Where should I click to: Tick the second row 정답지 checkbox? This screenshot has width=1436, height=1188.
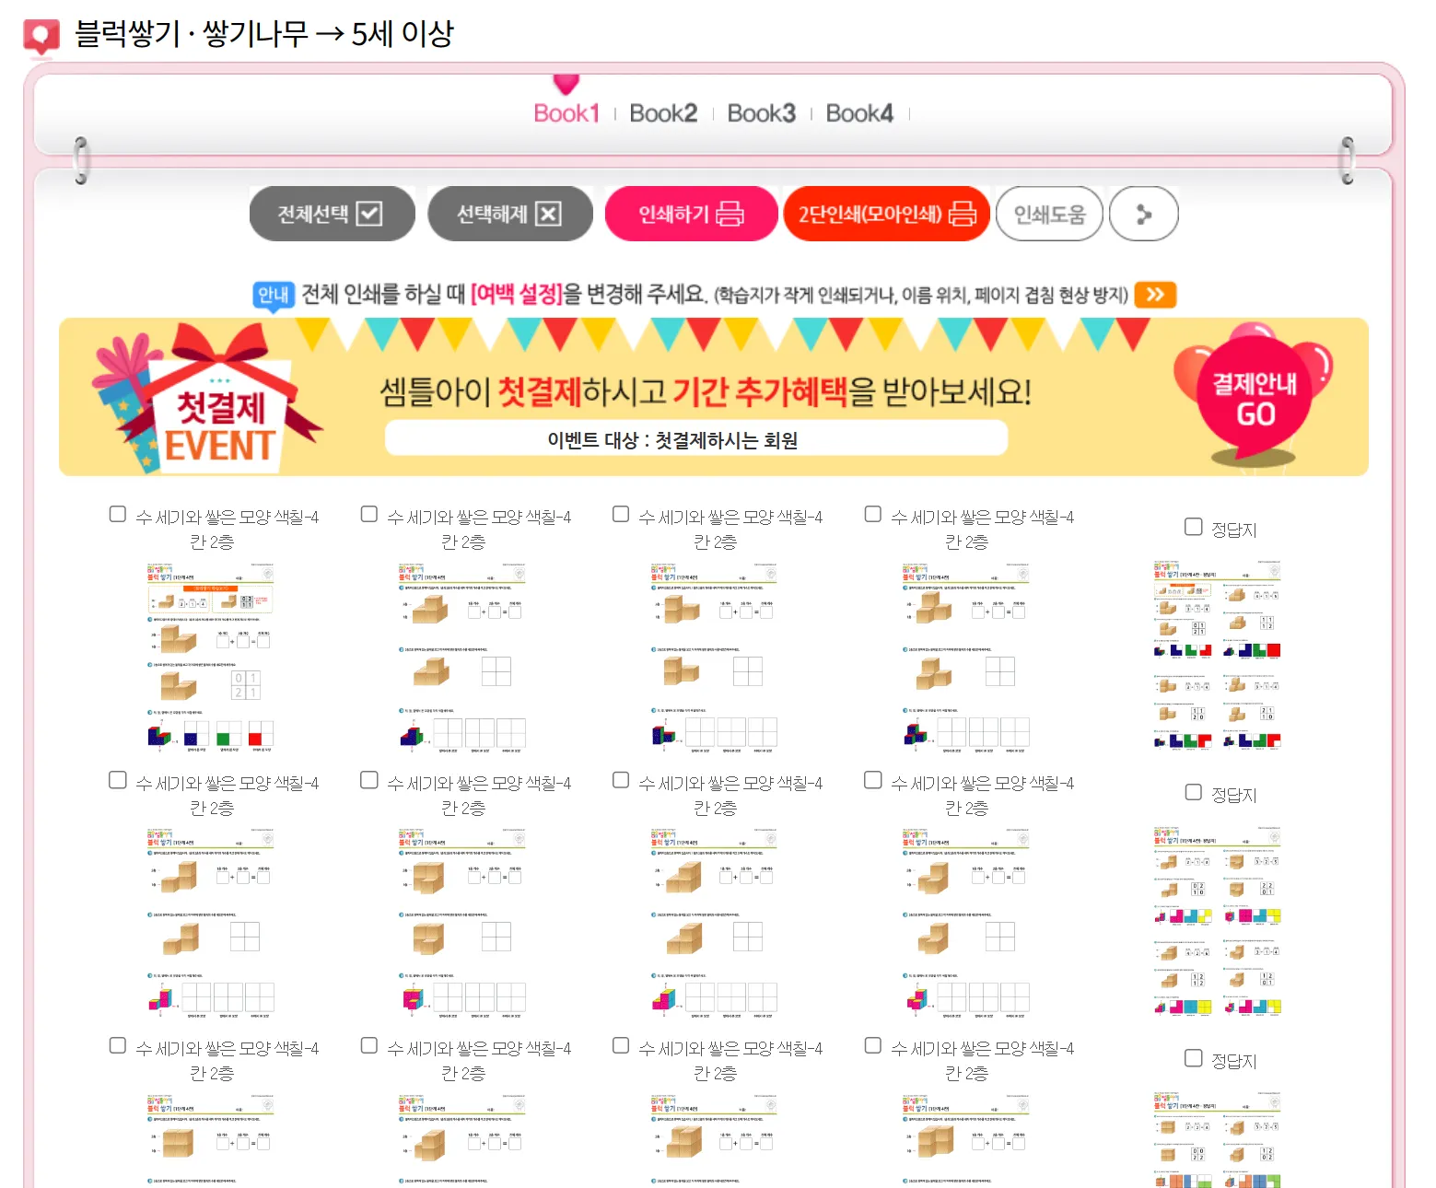point(1194,792)
